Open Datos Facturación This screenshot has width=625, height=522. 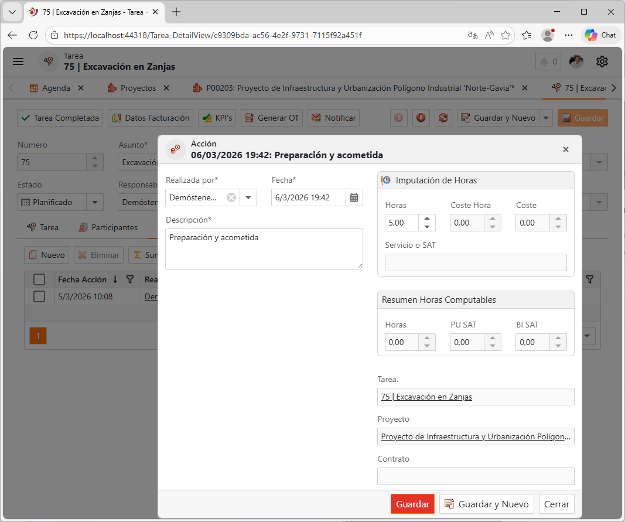151,118
